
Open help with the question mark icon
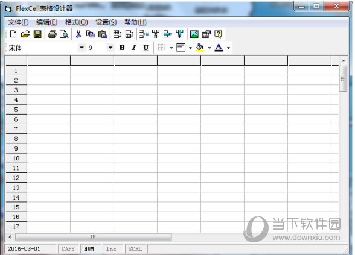[219, 34]
